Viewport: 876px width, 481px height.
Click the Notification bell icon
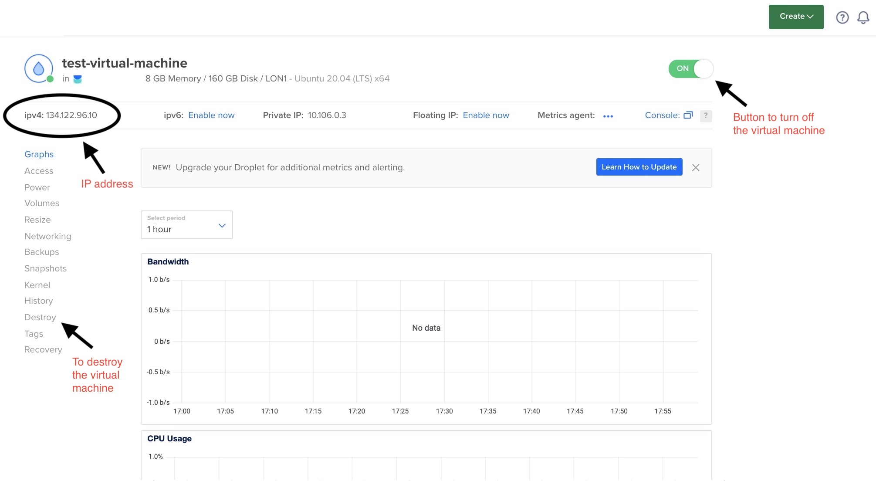pos(863,17)
